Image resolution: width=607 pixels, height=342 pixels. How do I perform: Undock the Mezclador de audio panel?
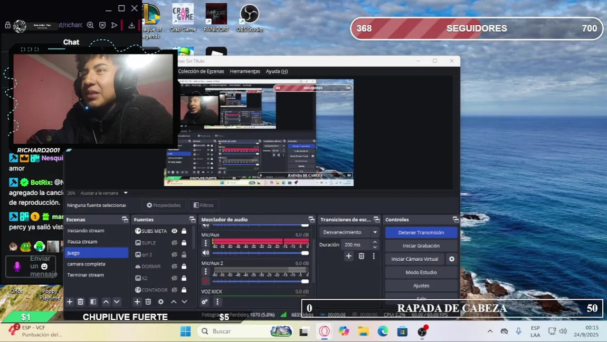[312, 219]
